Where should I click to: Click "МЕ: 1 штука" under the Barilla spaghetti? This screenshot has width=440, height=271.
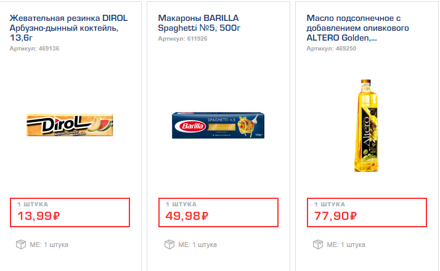click(198, 245)
